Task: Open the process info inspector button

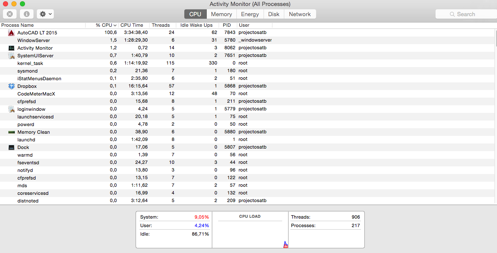Action: (27, 14)
